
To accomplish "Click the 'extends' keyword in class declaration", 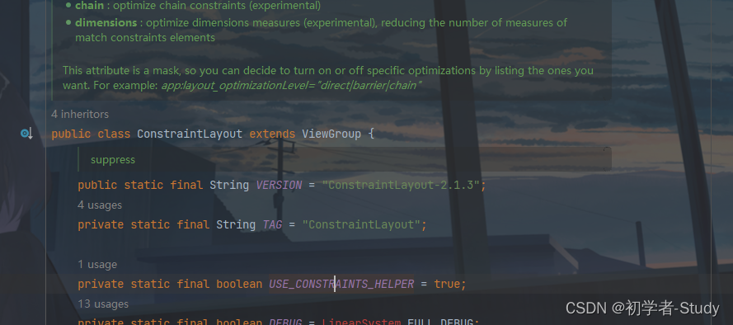I will click(272, 134).
